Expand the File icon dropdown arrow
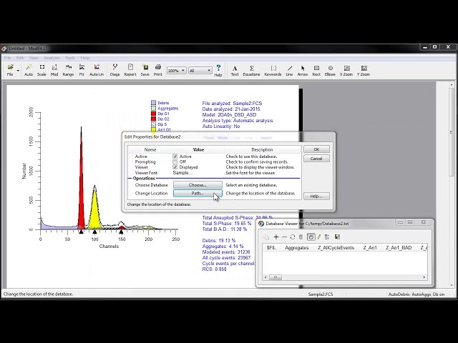Viewport: 458px width, 343px height. [x=18, y=71]
